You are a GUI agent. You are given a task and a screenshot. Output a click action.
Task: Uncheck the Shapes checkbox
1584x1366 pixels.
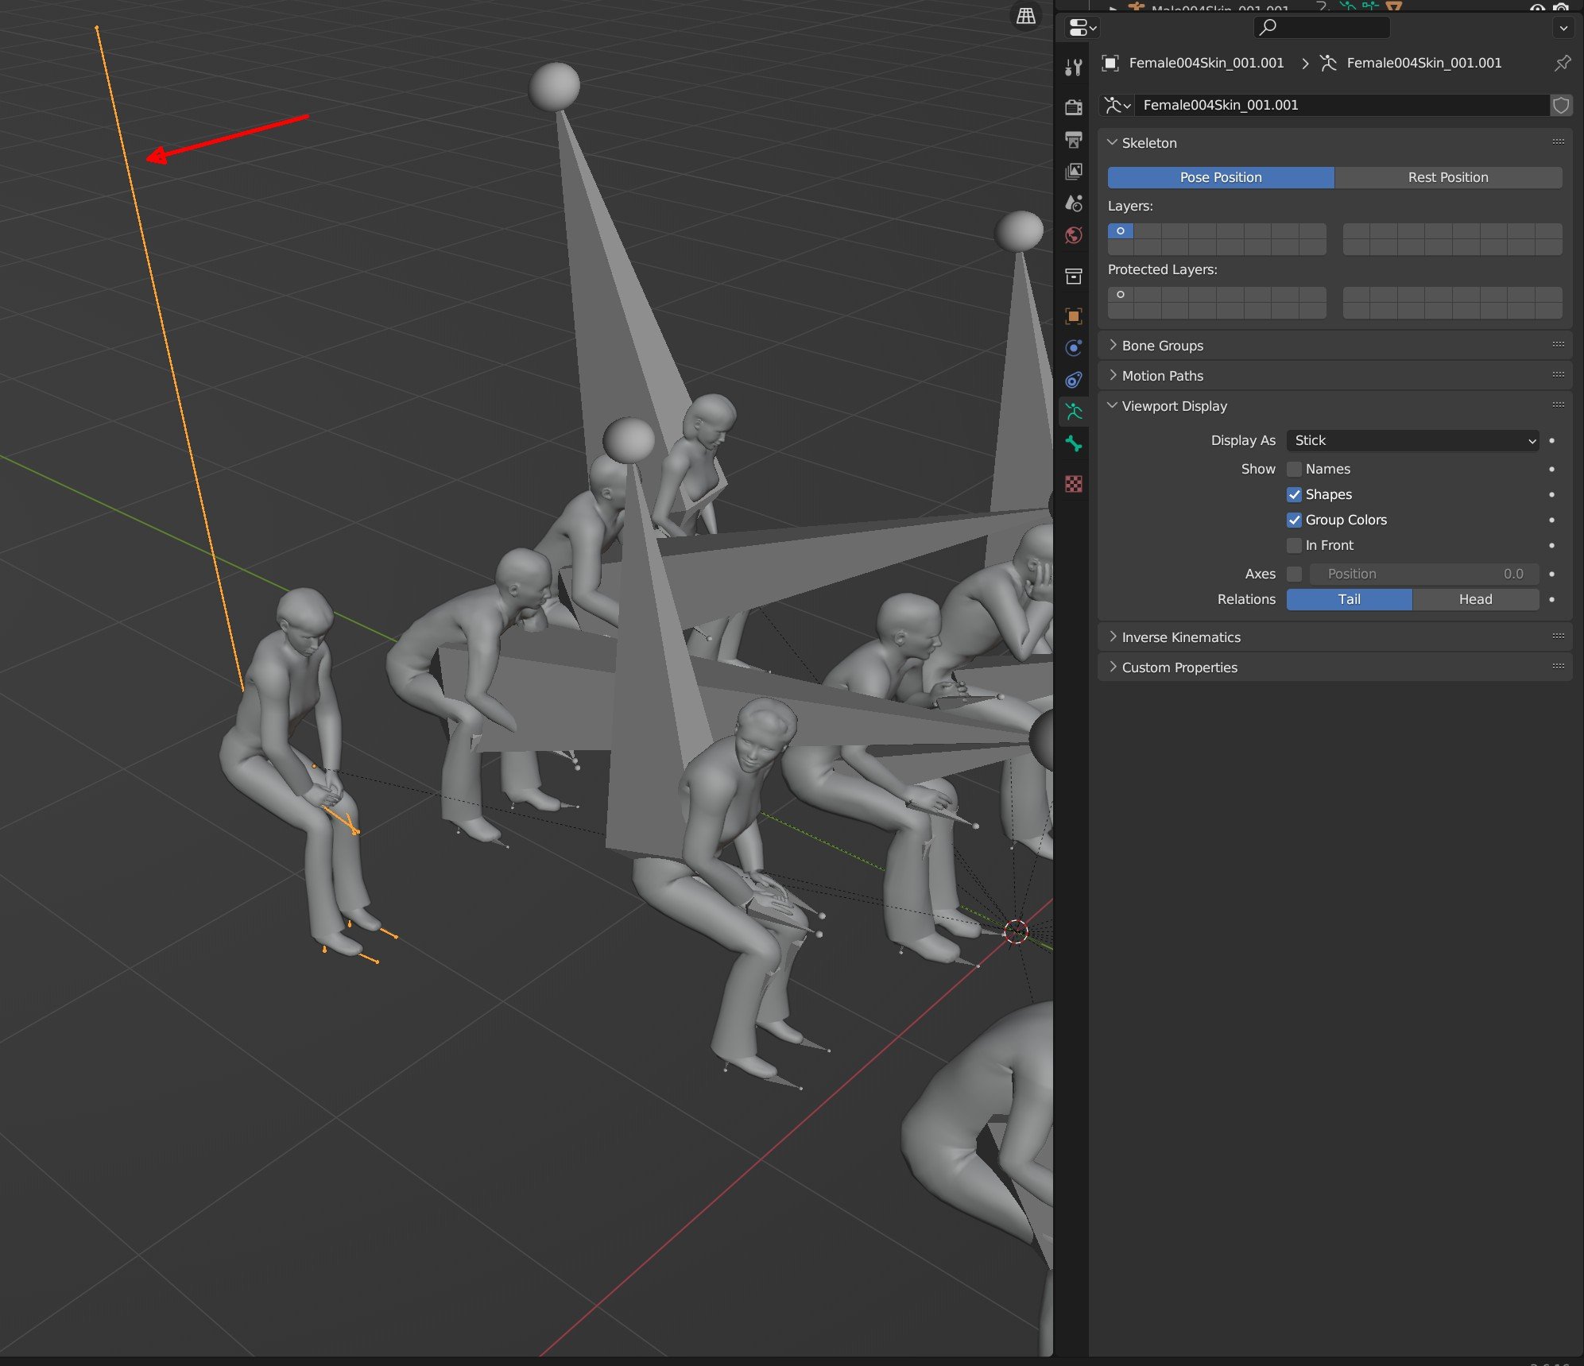[1295, 494]
